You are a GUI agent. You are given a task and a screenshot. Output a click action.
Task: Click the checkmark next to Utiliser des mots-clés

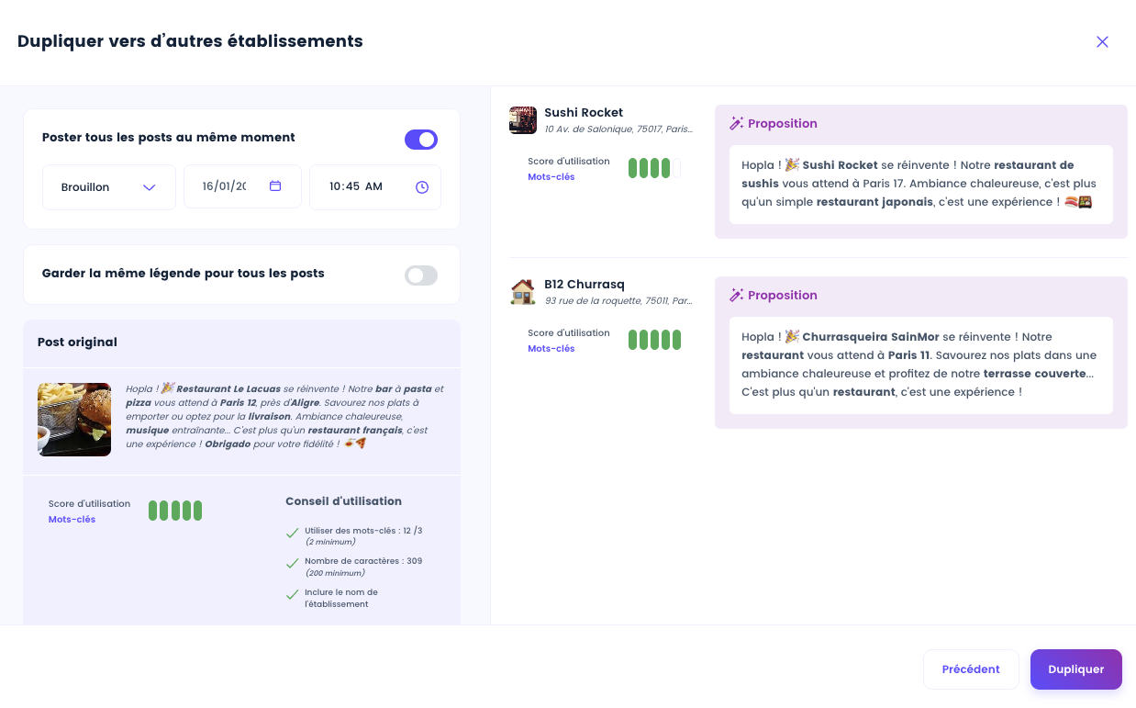293,533
